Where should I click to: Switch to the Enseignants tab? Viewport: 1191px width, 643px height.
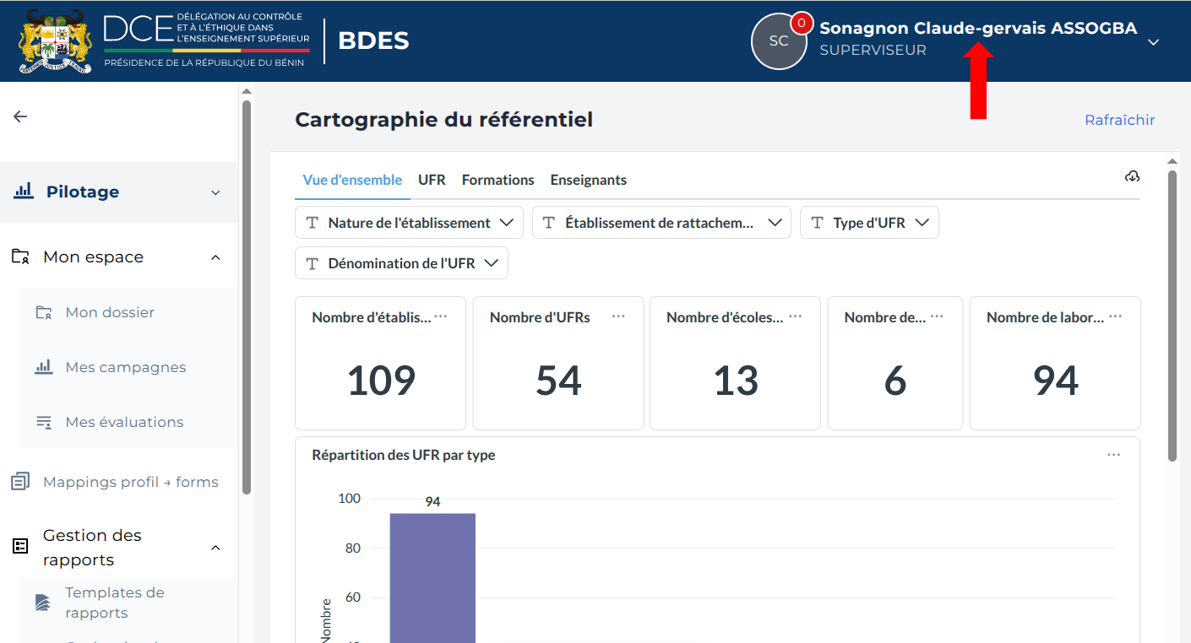click(x=588, y=180)
